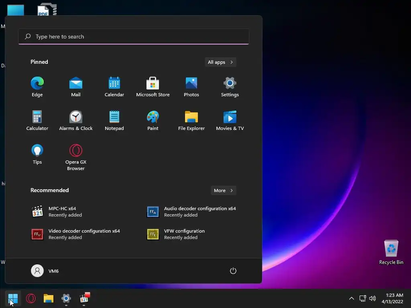The image size is (411, 308).
Task: Open the clock showing 1:23 AM
Action: click(x=393, y=298)
